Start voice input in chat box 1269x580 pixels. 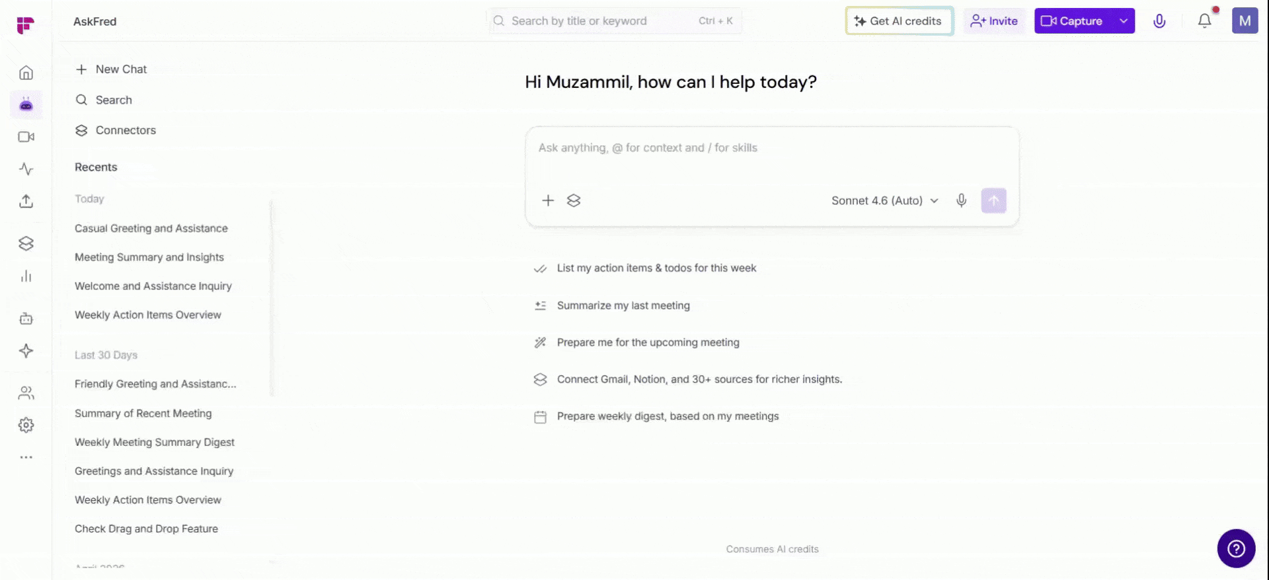pos(961,200)
